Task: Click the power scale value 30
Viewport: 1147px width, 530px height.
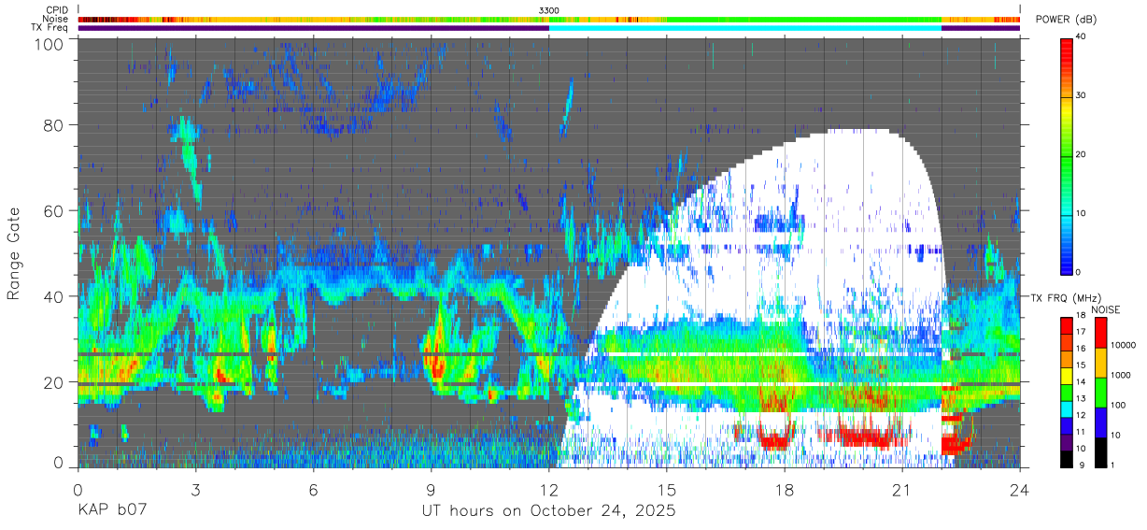Action: pyautogui.click(x=1082, y=95)
